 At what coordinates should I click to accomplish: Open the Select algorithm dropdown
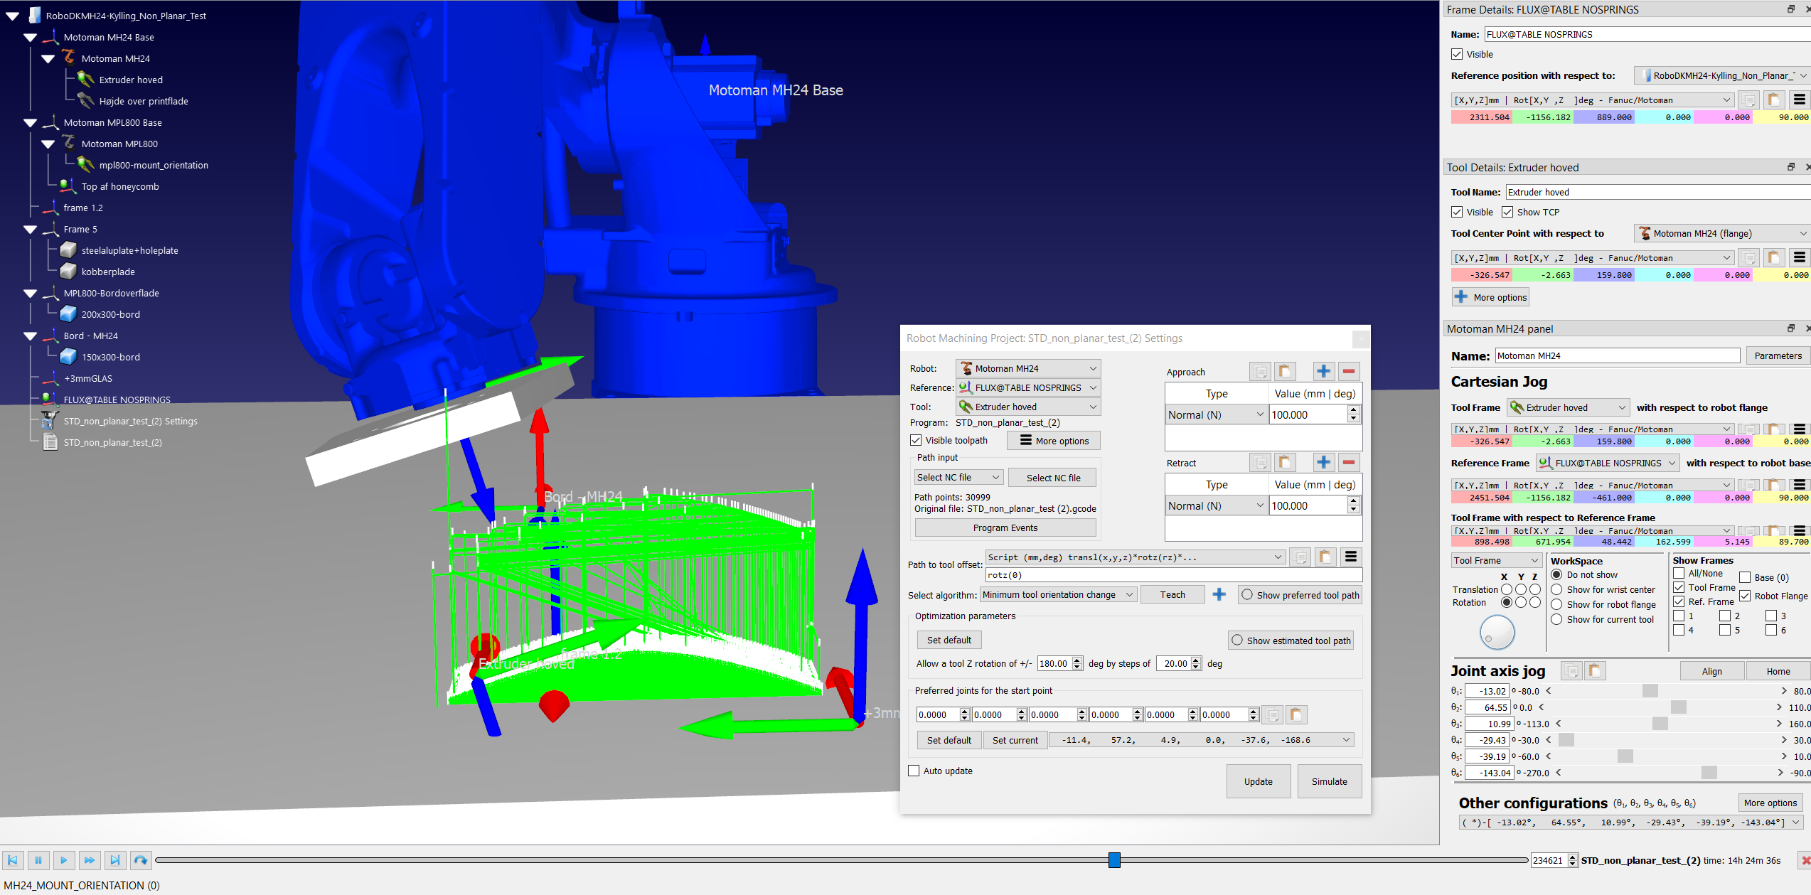[x=1058, y=594]
